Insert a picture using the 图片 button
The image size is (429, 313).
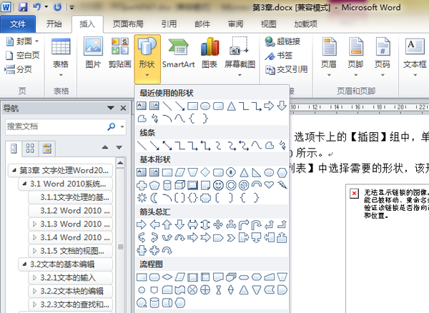(x=93, y=54)
